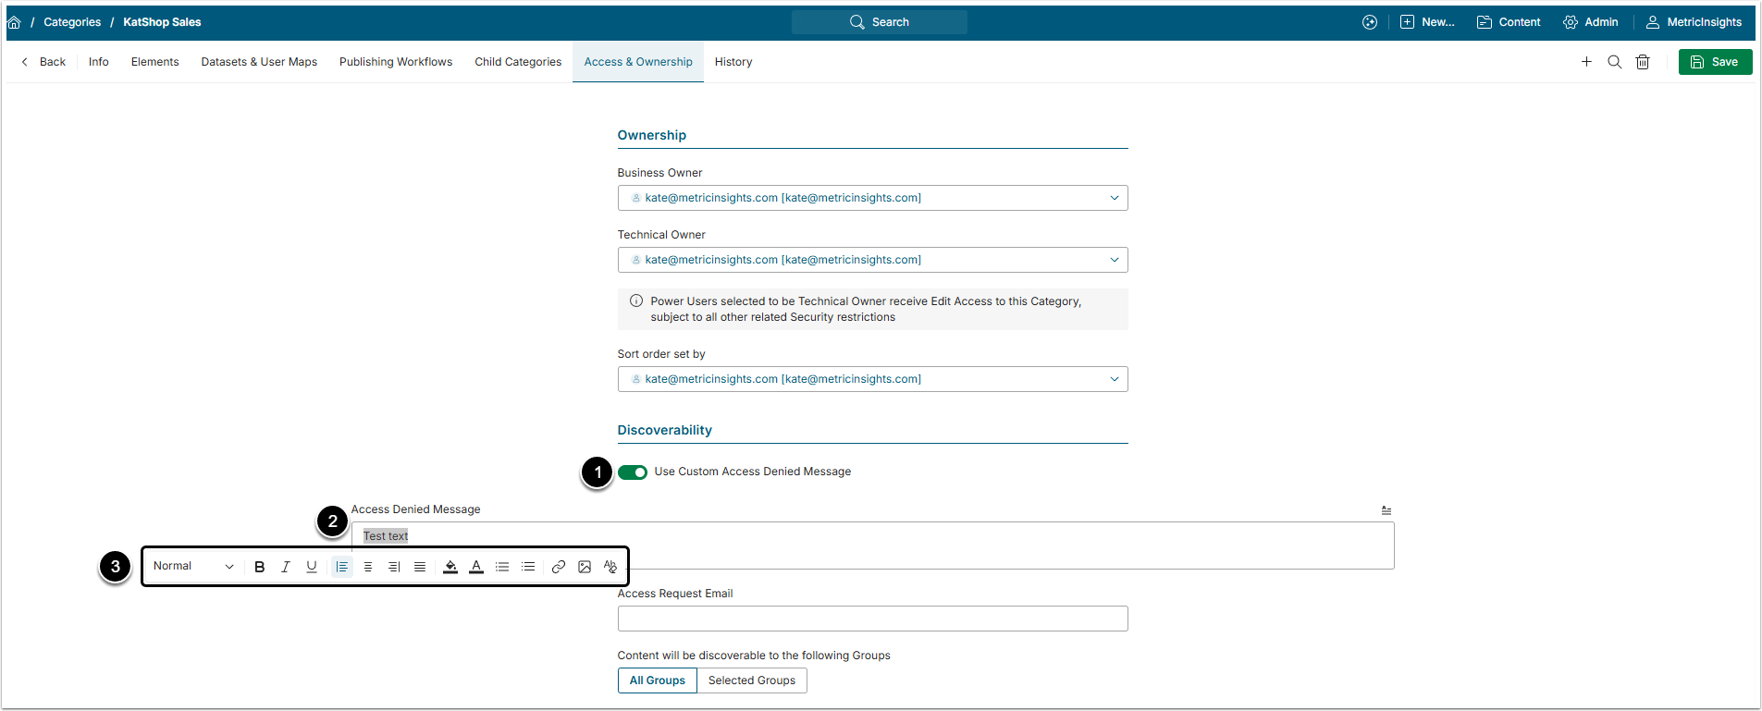Switch to the Info tab
Screen dimensions: 1762x711
[x=99, y=62]
